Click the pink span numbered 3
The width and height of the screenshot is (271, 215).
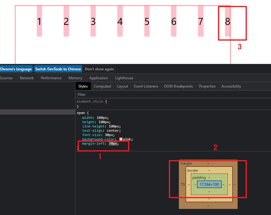(93, 21)
